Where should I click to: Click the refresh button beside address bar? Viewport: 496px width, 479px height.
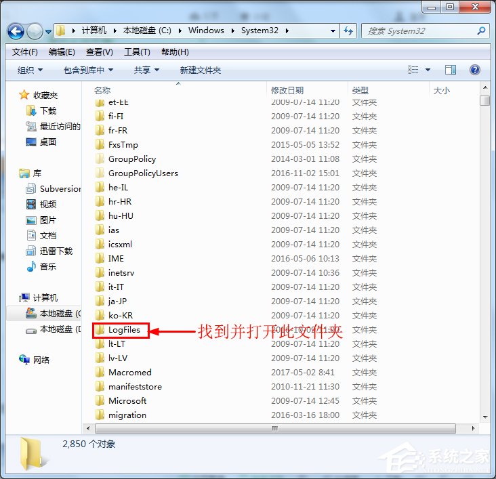click(x=349, y=31)
